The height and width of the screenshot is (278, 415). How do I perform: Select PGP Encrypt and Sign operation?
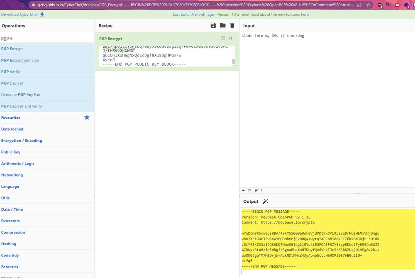click(x=47, y=60)
